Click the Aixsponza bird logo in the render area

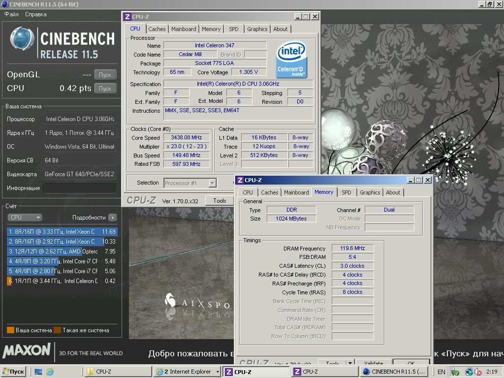[170, 300]
